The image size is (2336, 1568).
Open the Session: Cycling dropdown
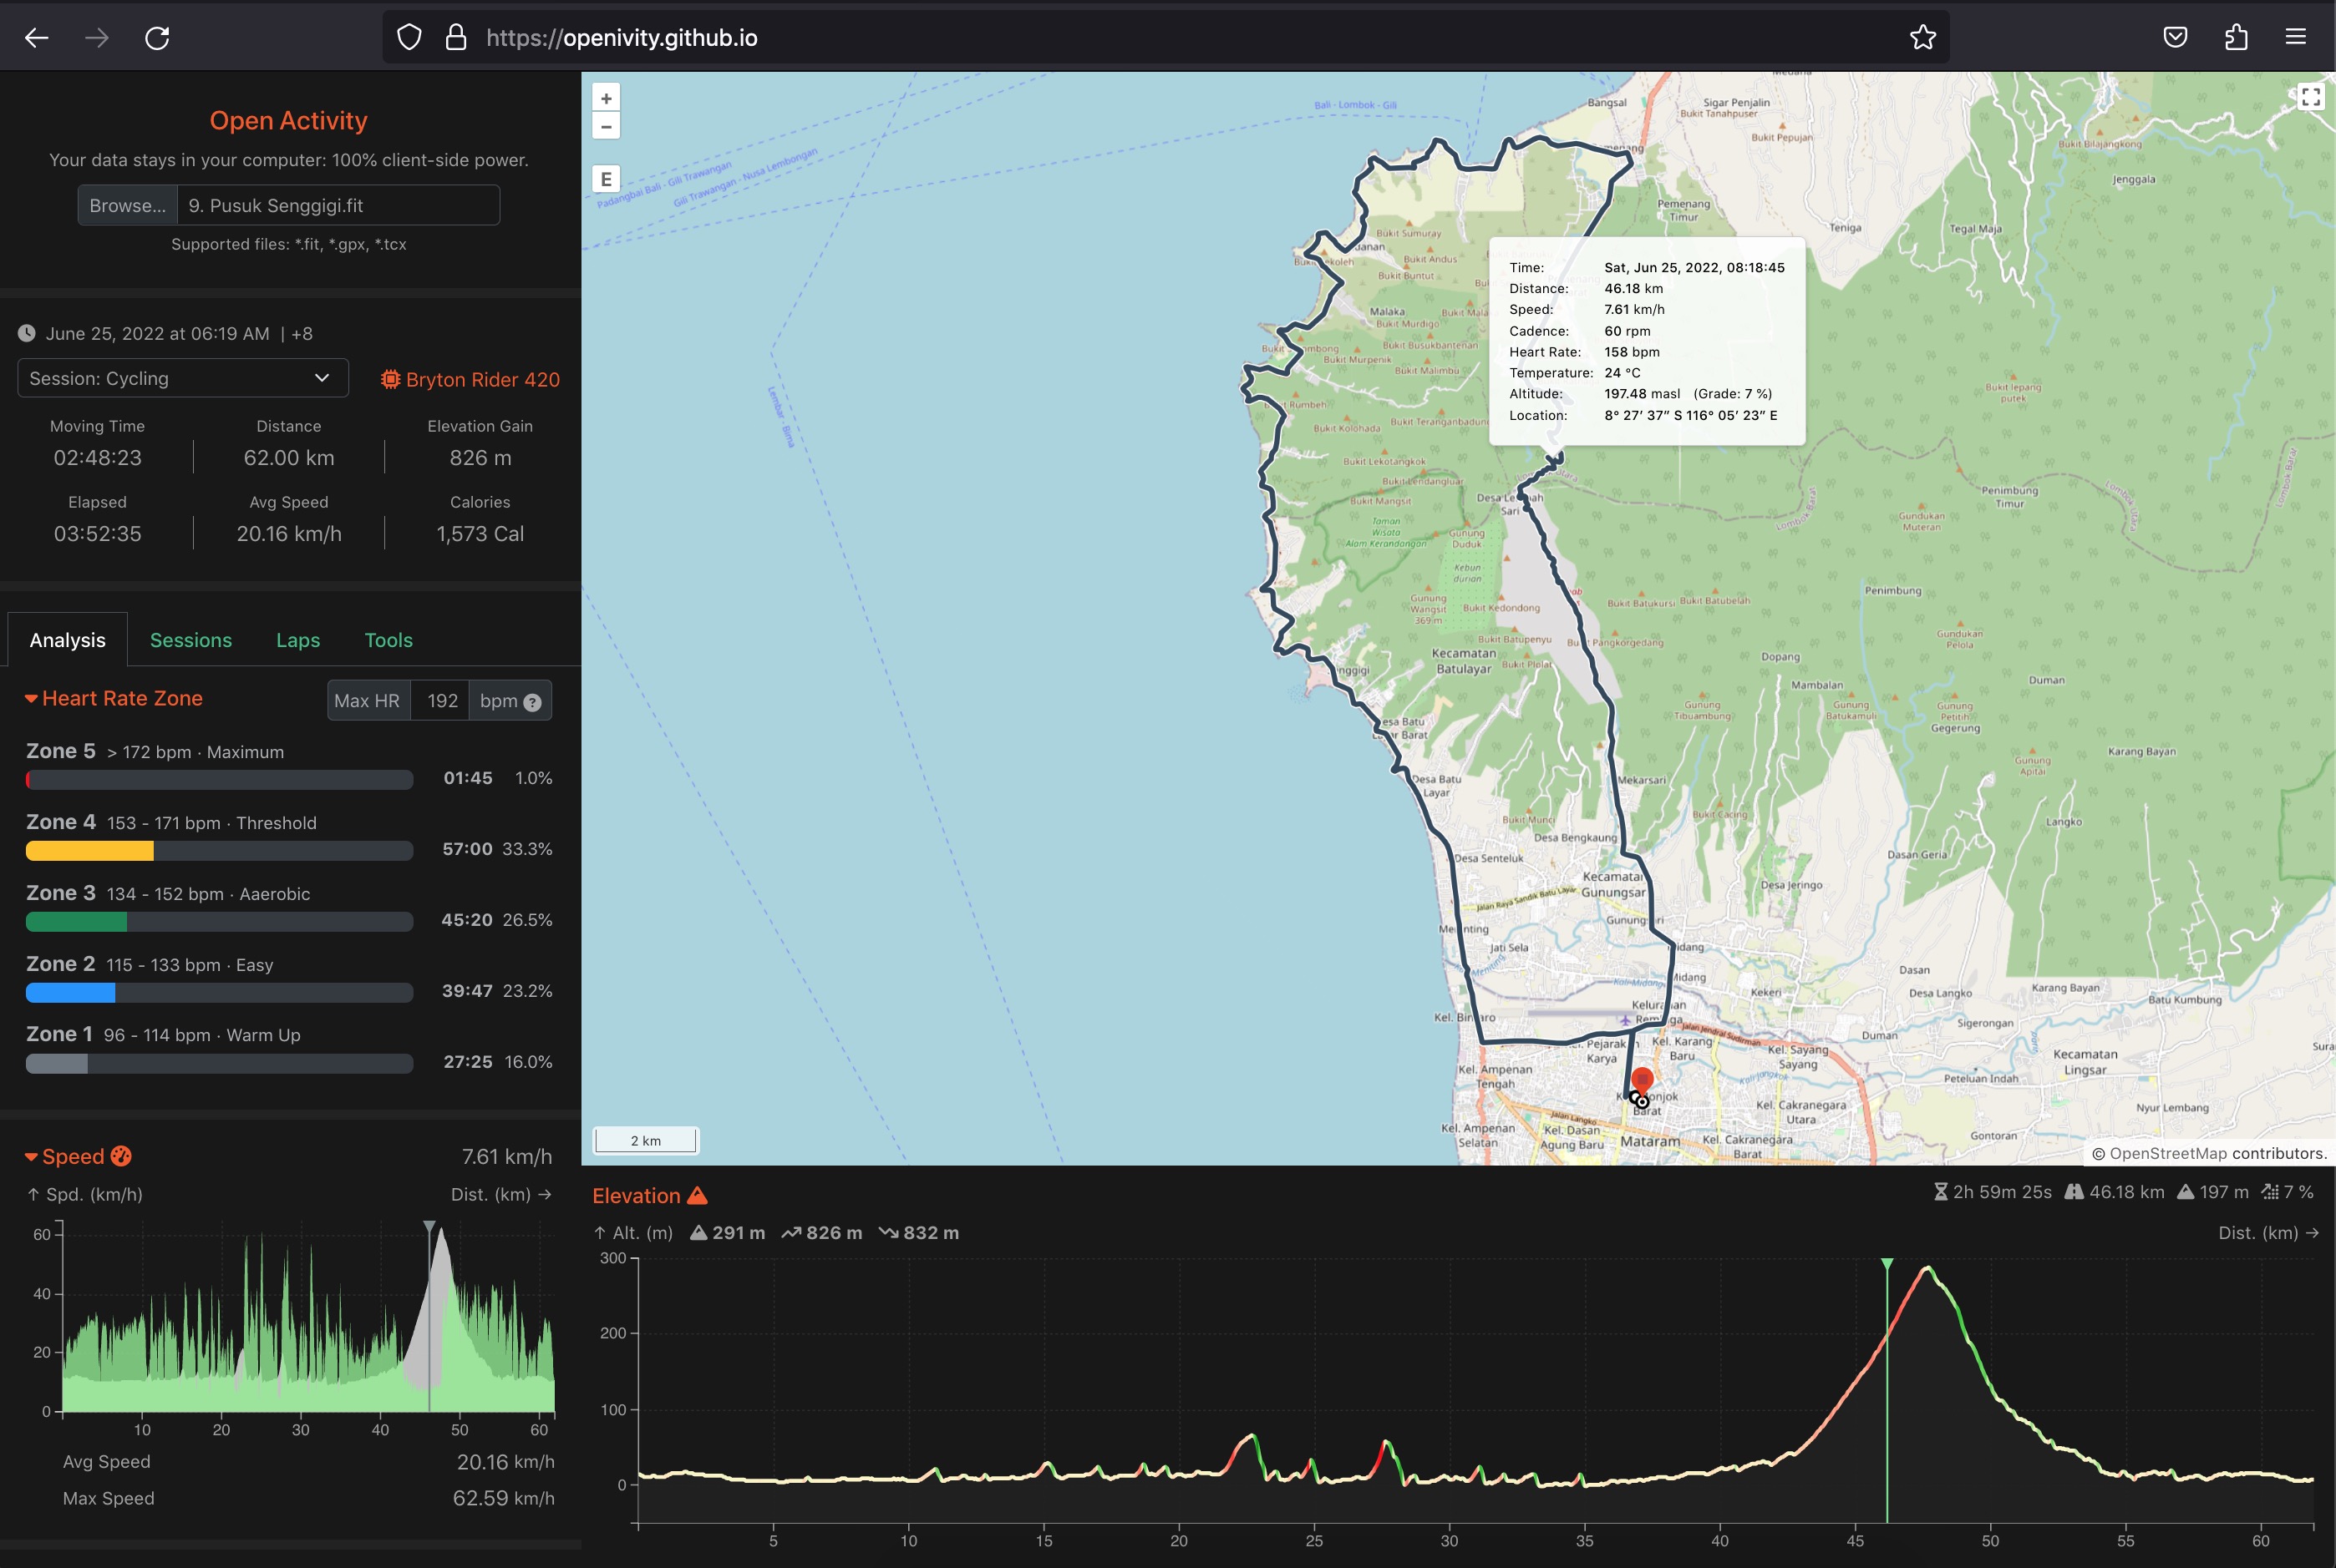point(182,378)
